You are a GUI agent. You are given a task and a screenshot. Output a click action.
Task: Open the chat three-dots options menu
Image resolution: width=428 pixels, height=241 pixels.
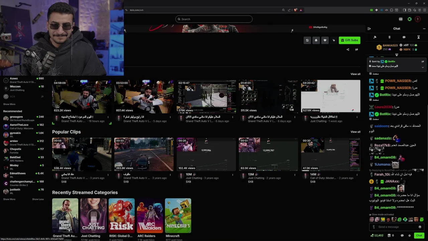coord(424,29)
